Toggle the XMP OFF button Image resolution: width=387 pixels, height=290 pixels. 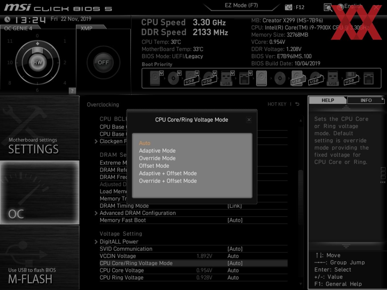tap(103, 63)
